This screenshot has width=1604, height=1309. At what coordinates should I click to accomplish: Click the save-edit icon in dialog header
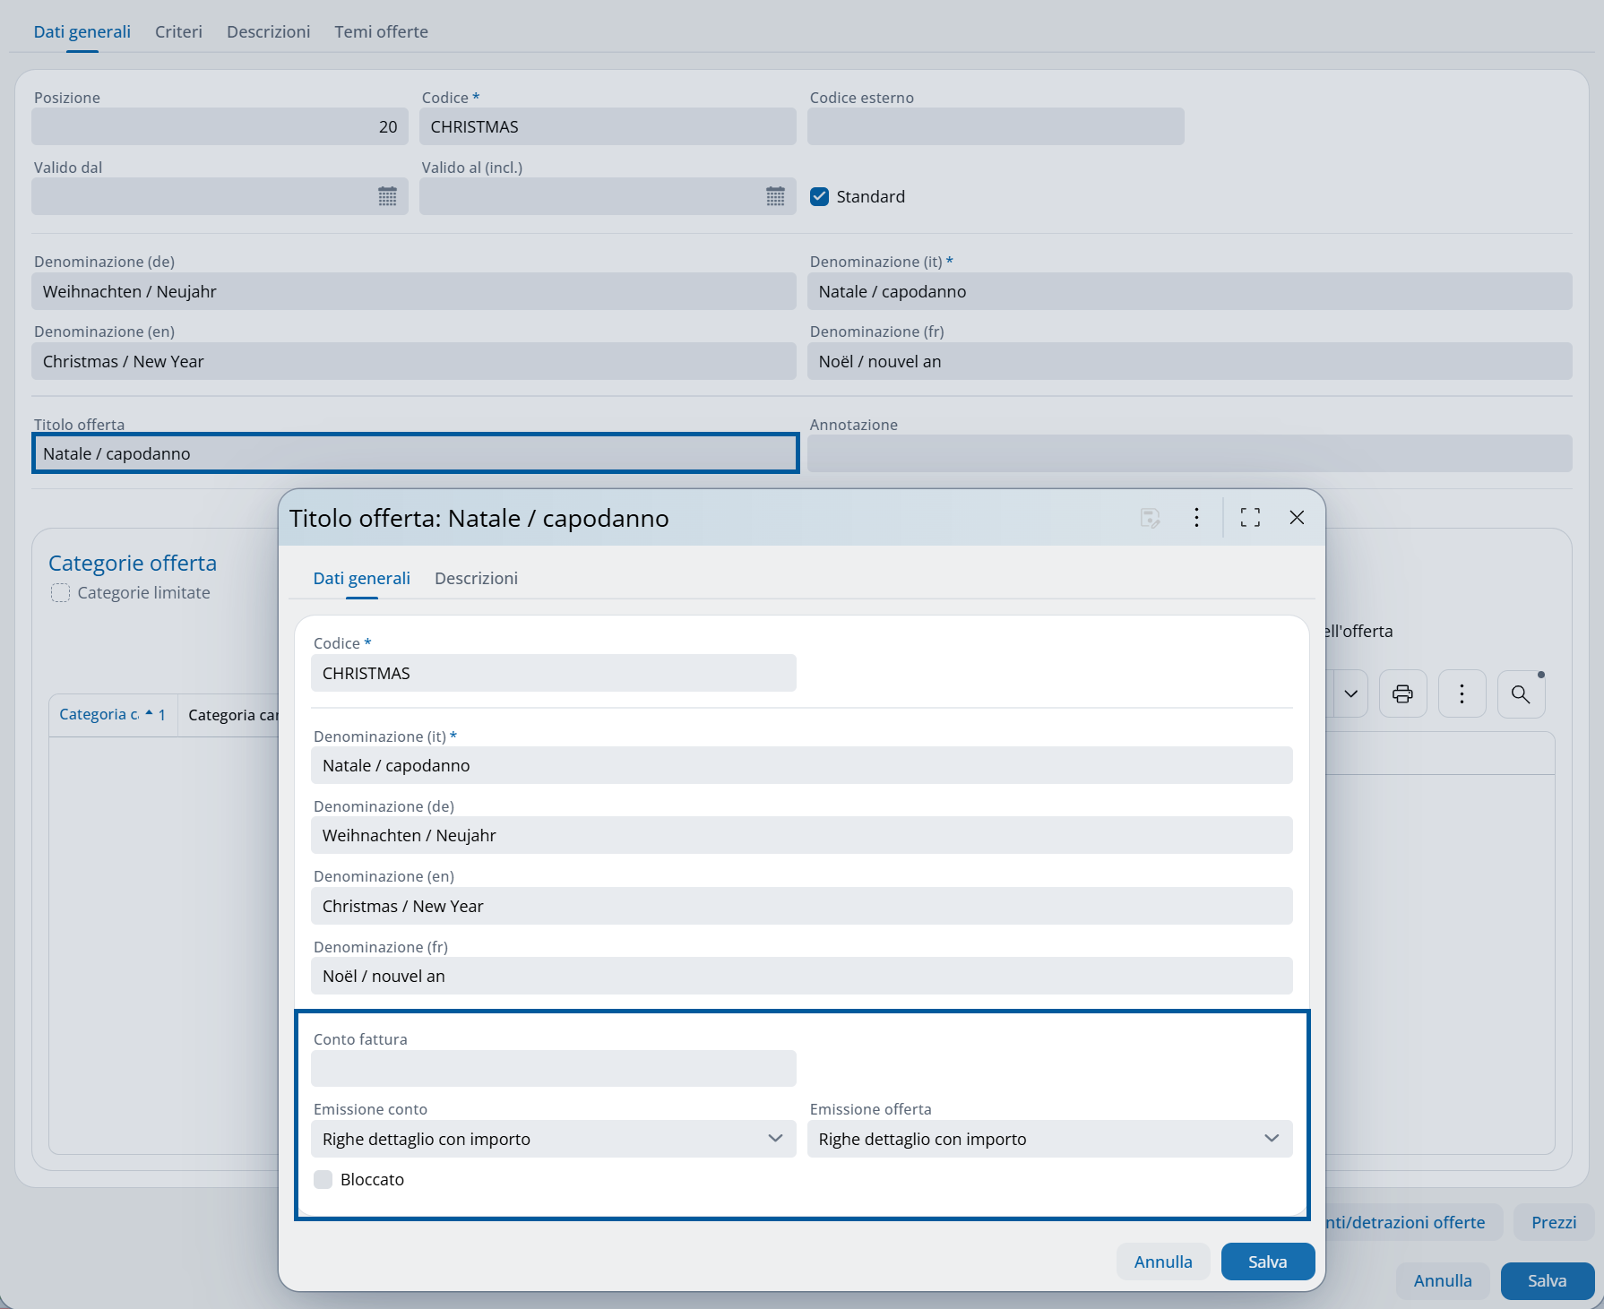[1150, 518]
